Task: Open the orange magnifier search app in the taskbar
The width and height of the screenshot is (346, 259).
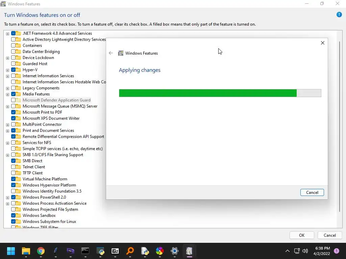Action: point(130,251)
